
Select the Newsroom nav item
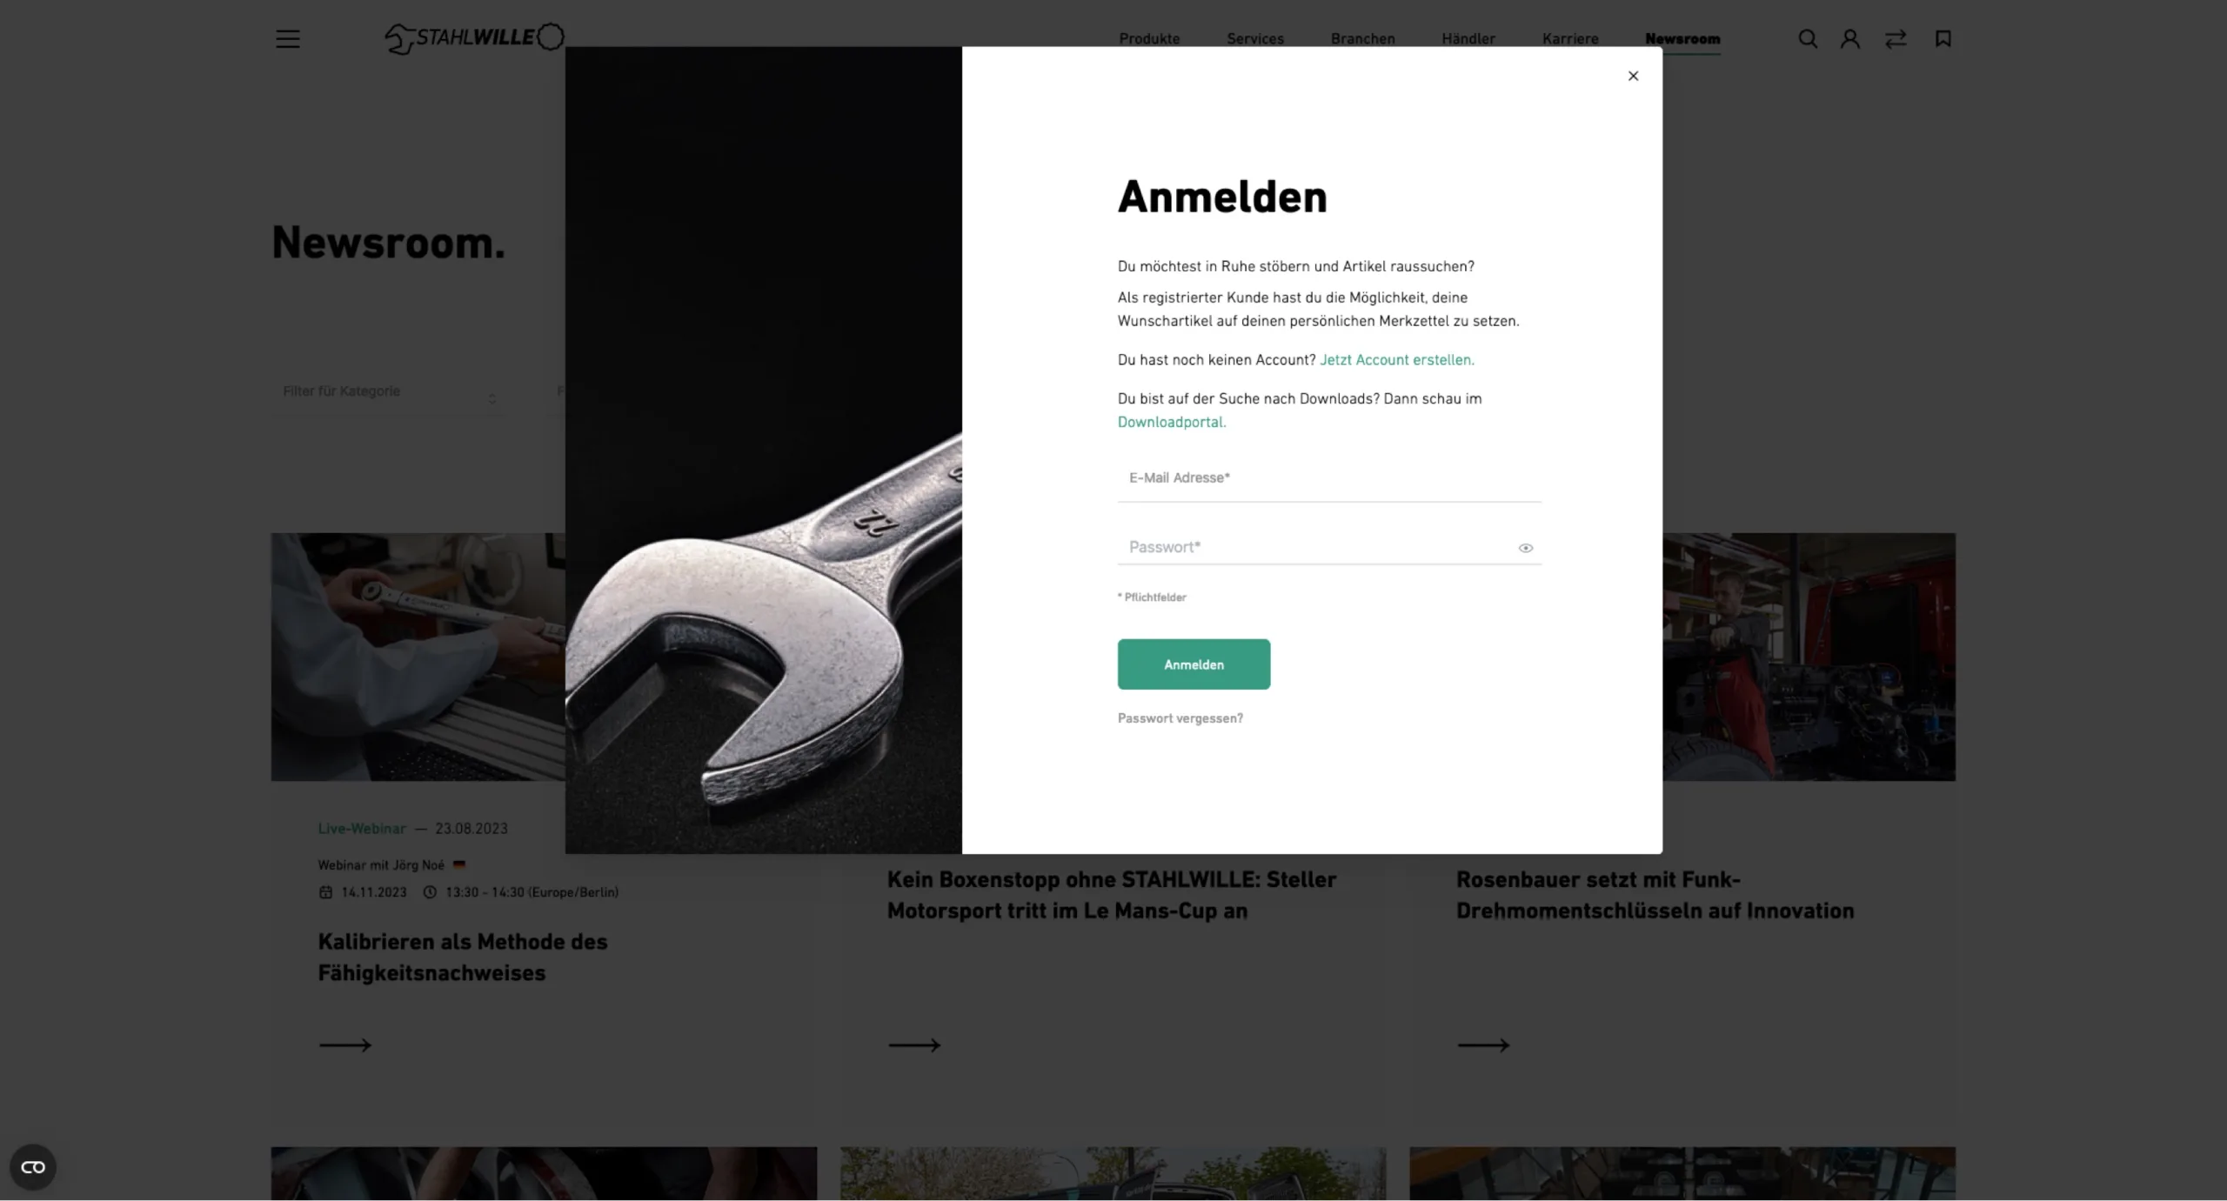1682,39
